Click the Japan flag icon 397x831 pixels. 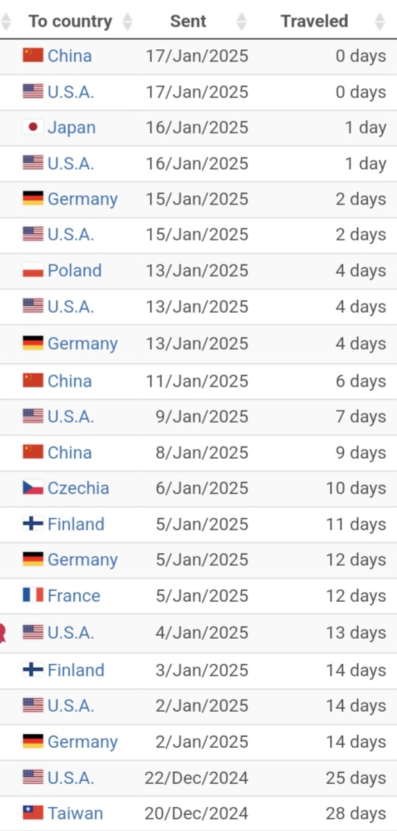(x=33, y=127)
